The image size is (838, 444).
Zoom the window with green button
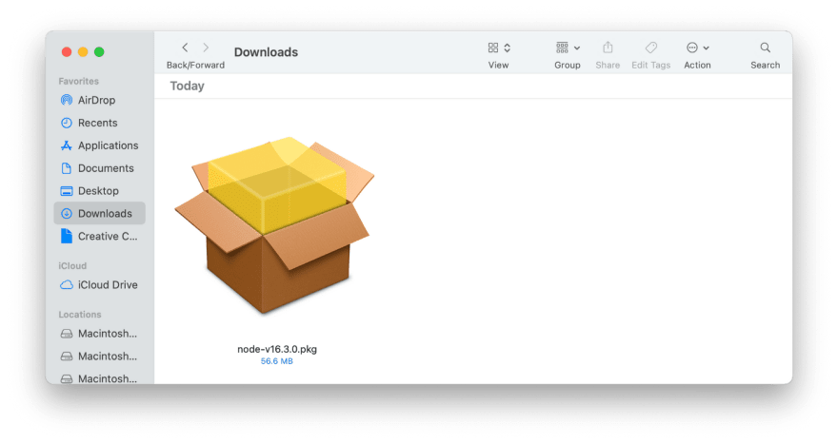(x=99, y=51)
